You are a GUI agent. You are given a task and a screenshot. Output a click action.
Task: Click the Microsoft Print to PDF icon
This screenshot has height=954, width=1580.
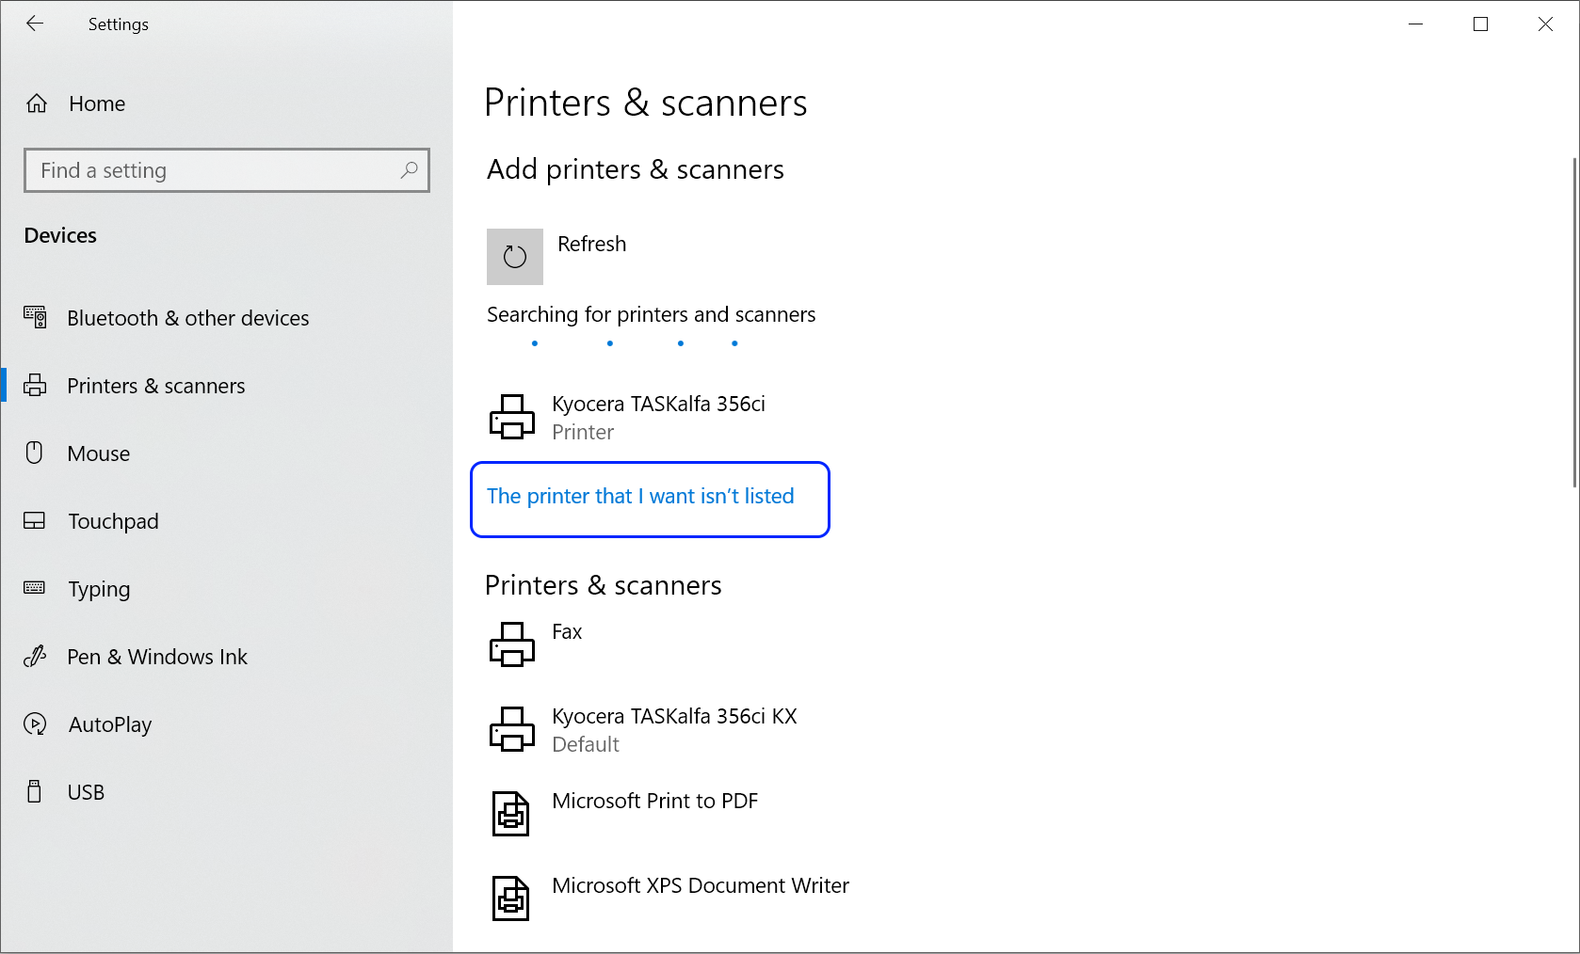[x=511, y=814]
